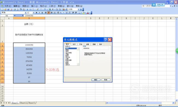Click the Copy icon

(30, 9)
